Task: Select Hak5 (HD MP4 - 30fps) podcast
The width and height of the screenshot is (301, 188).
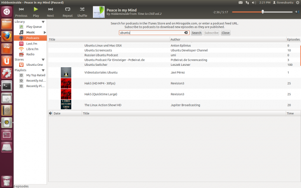Action: (x=174, y=83)
